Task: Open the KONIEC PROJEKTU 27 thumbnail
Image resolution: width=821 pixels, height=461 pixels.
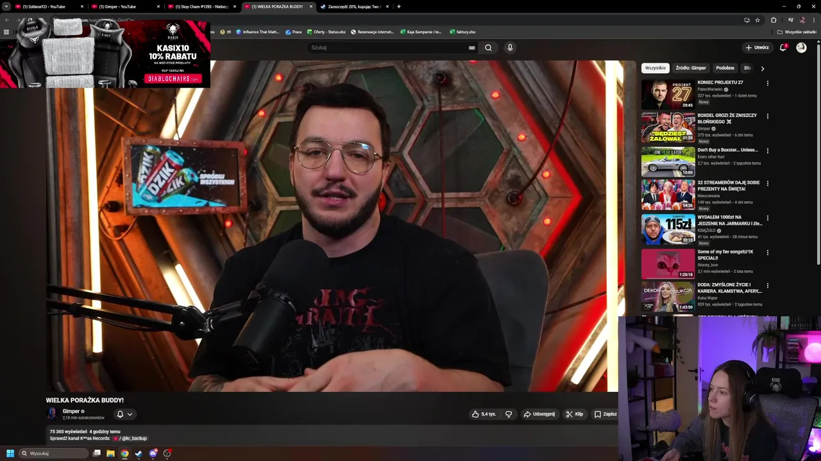Action: 668,93
